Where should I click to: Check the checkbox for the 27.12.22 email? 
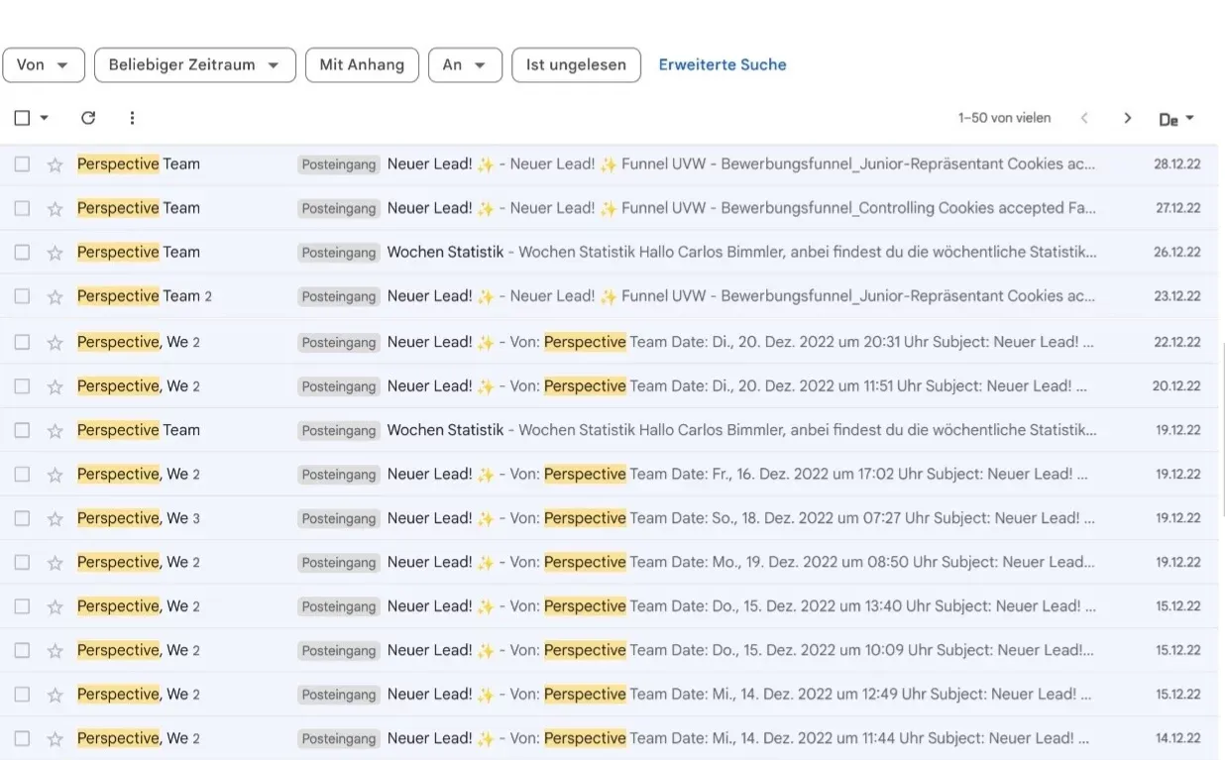click(22, 208)
